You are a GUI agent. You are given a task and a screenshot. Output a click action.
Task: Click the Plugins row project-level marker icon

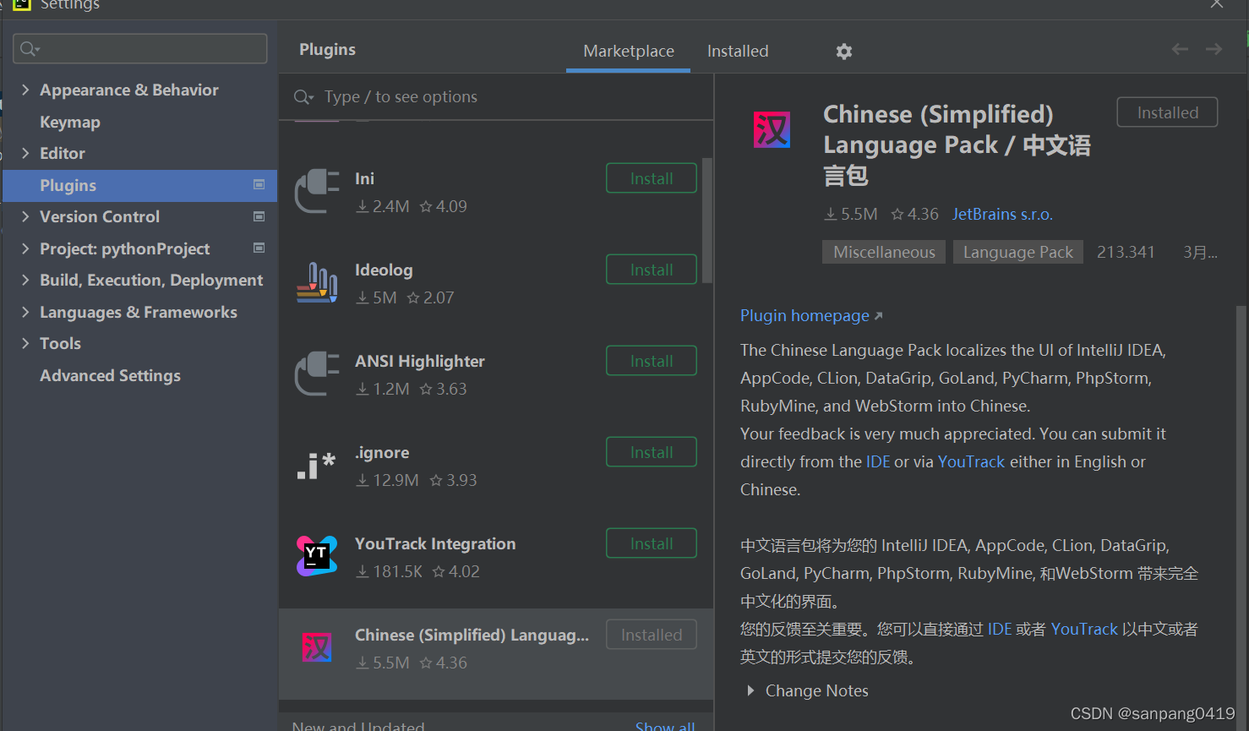tap(259, 184)
